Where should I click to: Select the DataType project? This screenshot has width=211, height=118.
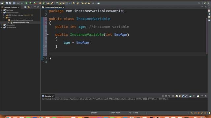[x=10, y=10]
